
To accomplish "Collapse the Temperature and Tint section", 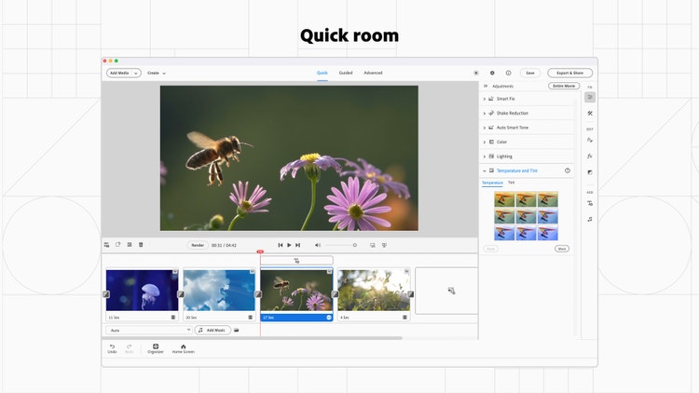I will tap(484, 170).
